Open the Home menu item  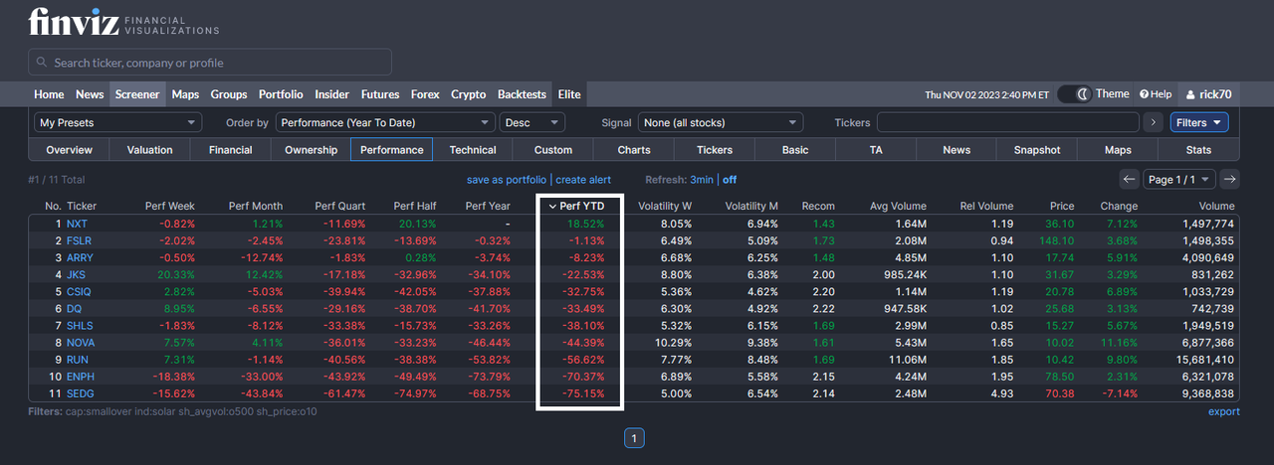point(49,94)
